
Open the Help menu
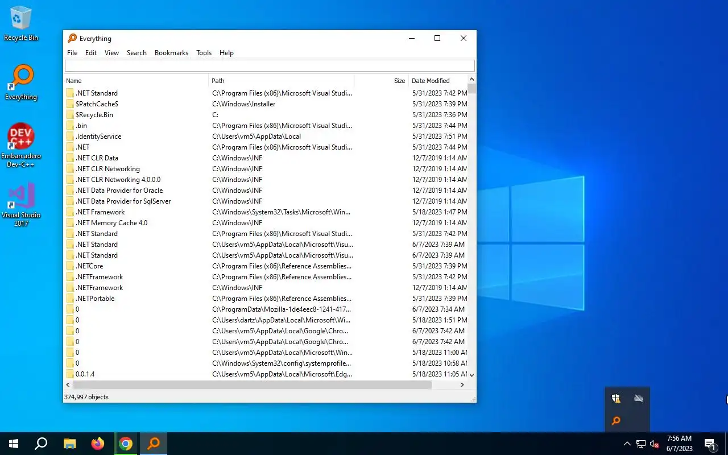(226, 53)
